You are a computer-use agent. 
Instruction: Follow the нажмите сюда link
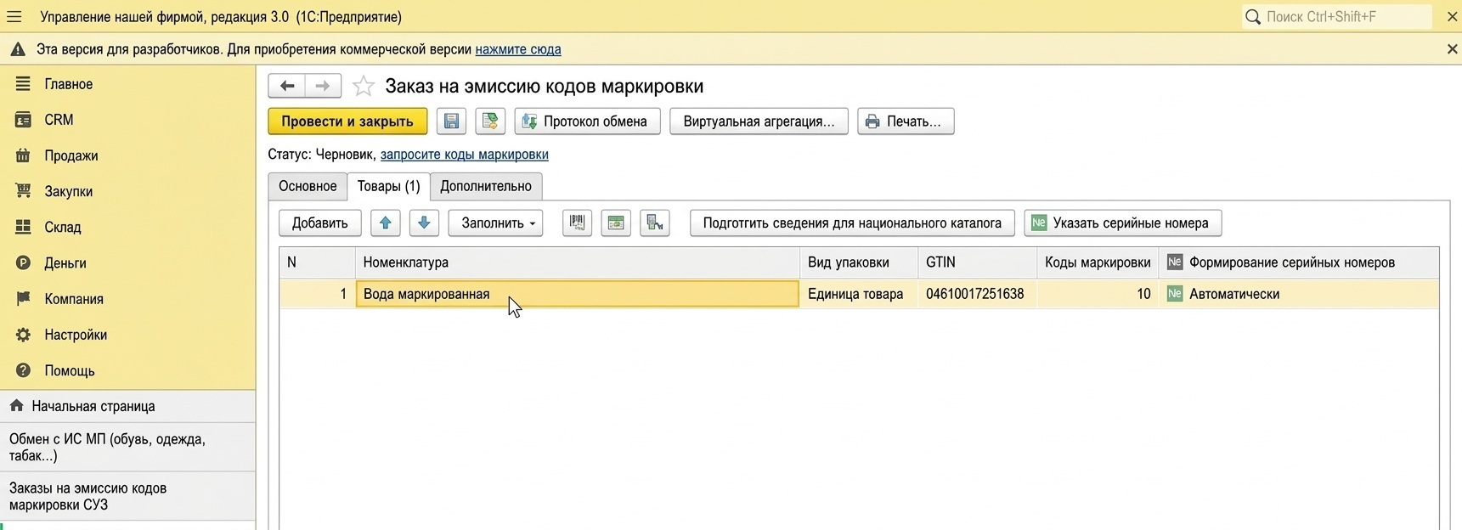[x=518, y=49]
